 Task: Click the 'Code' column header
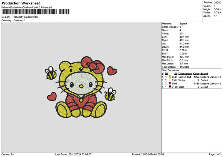[196, 74]
